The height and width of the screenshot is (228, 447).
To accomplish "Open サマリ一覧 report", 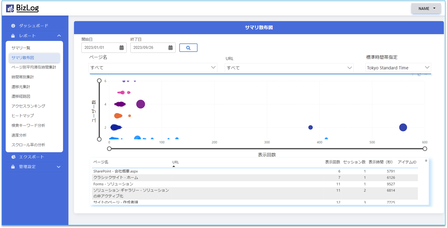I will [x=21, y=48].
